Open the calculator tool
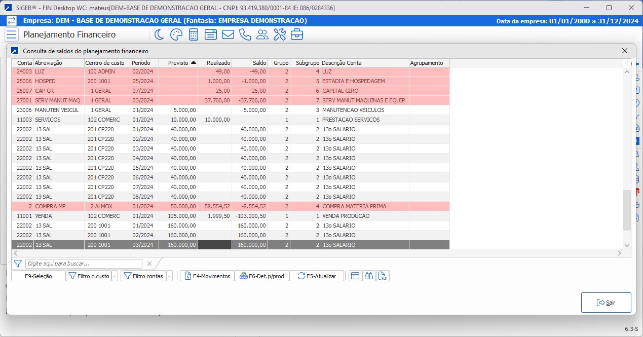Viewport: 643px width, 337px height. coord(194,34)
